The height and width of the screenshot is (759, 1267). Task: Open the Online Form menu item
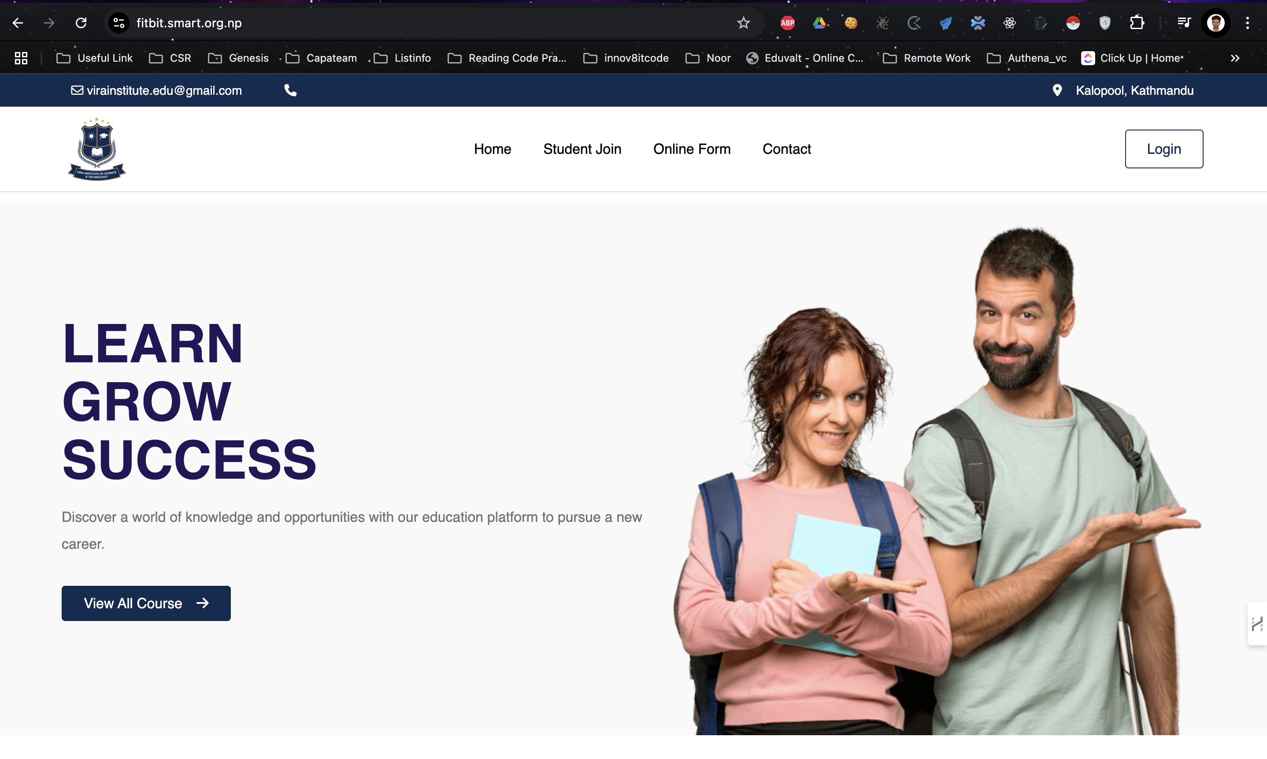692,149
